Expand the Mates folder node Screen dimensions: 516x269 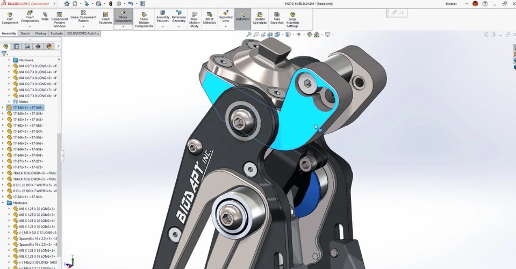click(x=9, y=101)
